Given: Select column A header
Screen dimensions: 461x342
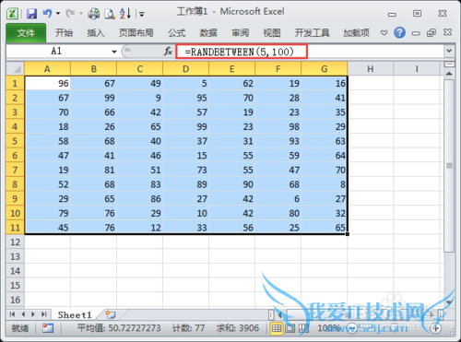Looking at the screenshot, I should [x=47, y=68].
